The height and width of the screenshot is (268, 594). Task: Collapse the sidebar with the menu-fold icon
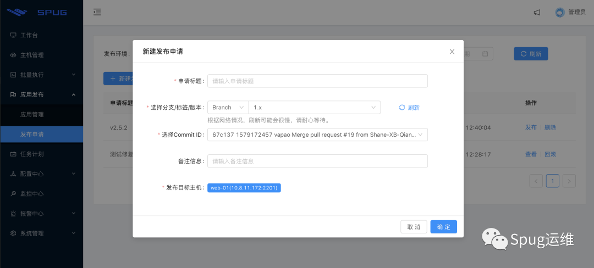click(x=97, y=12)
